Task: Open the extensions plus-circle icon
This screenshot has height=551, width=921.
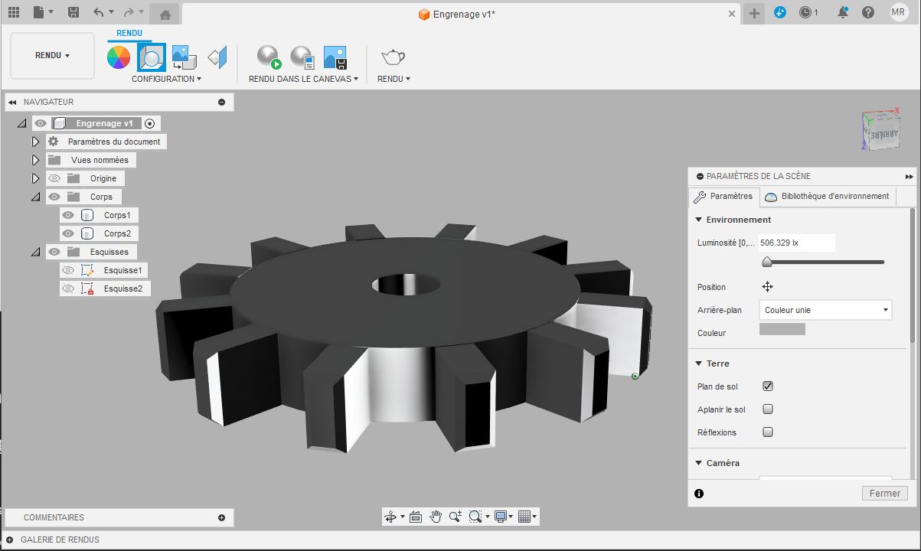Action: [x=780, y=12]
